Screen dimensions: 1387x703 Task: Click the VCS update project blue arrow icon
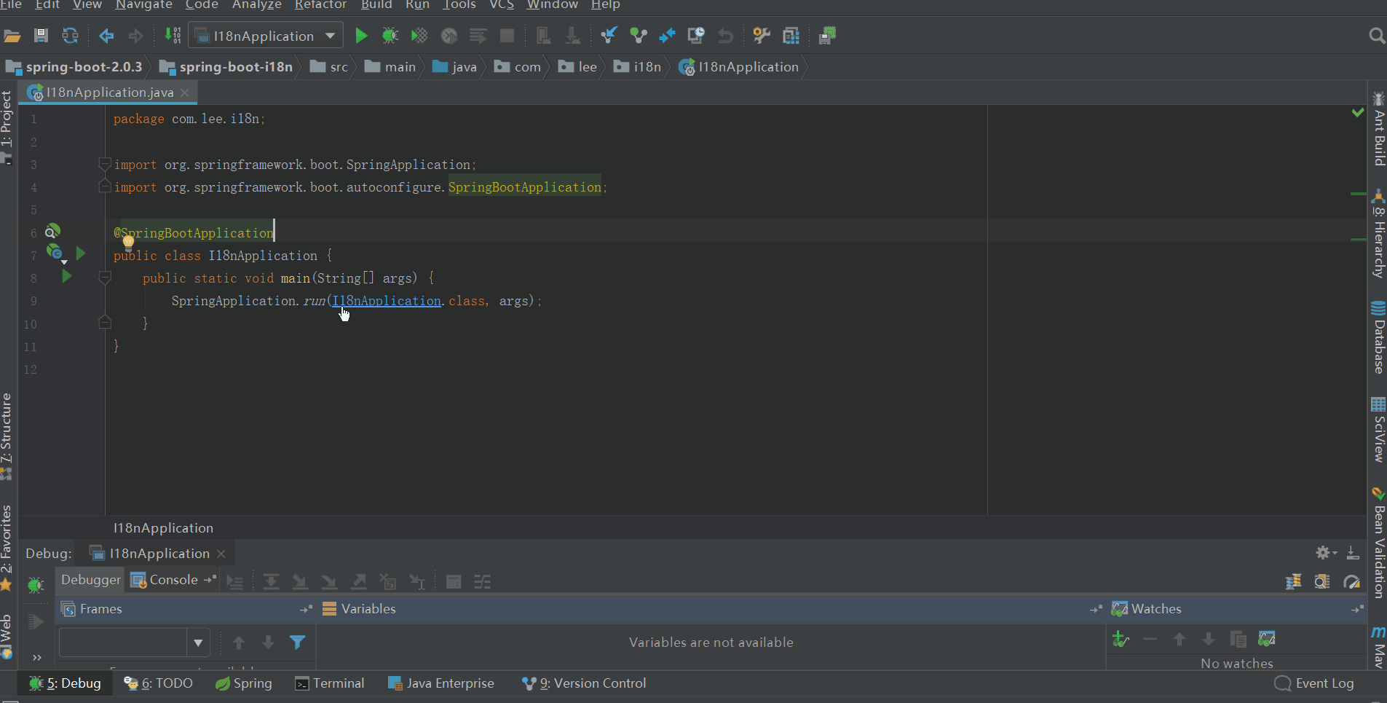click(x=609, y=36)
